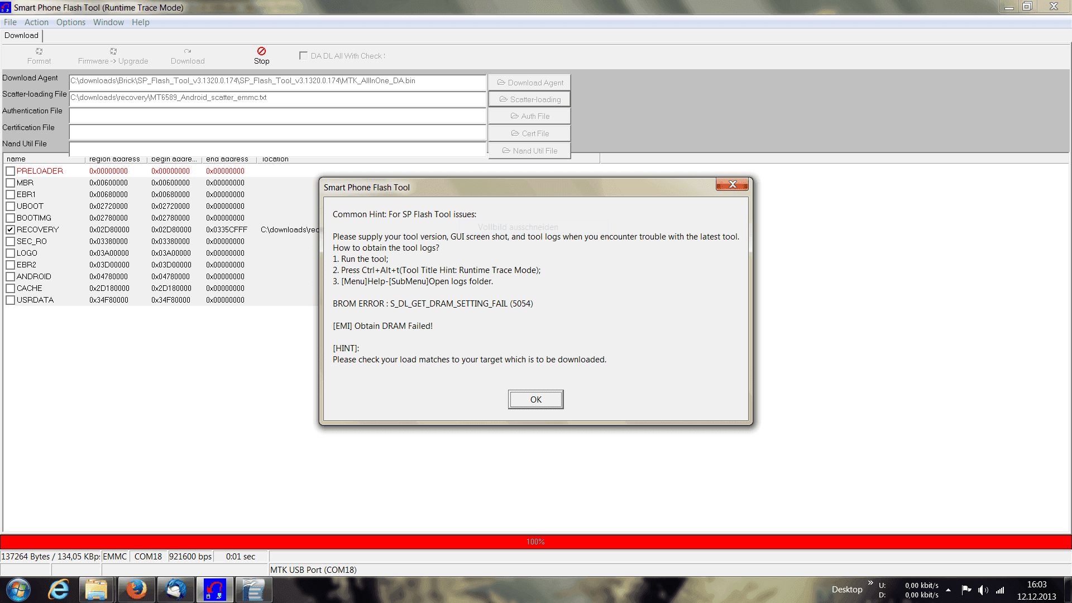Viewport: 1072px width, 603px height.
Task: Check the USRDATA partition checkbox
Action: click(10, 300)
